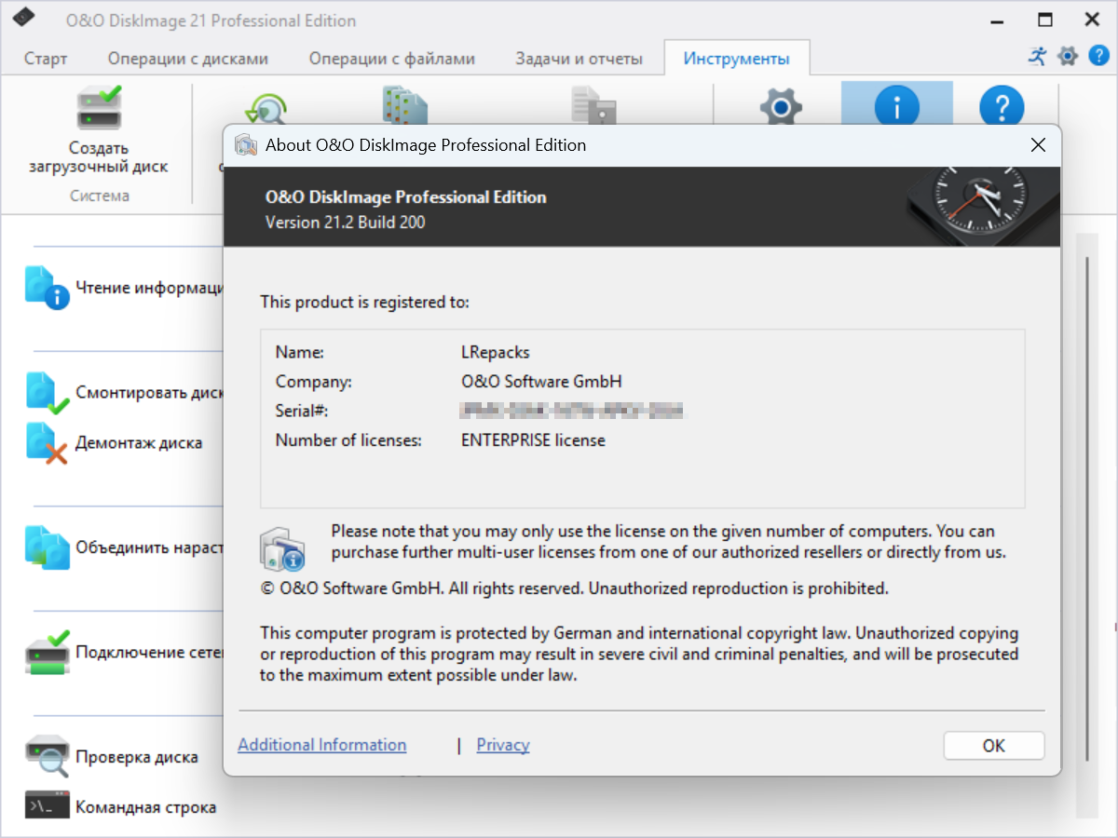Click the Смонтировать диск icon with green check
The height and width of the screenshot is (838, 1118).
tap(47, 392)
